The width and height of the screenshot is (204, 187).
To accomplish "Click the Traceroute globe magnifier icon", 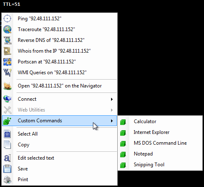I will 7,29.
